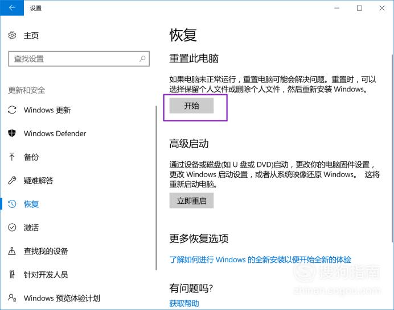Click the right content pane scrollbar

392,148
